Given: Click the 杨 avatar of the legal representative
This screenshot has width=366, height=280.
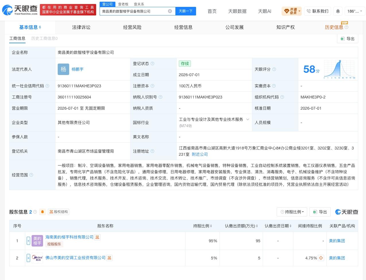Looking at the screenshot, I should pyautogui.click(x=63, y=69).
